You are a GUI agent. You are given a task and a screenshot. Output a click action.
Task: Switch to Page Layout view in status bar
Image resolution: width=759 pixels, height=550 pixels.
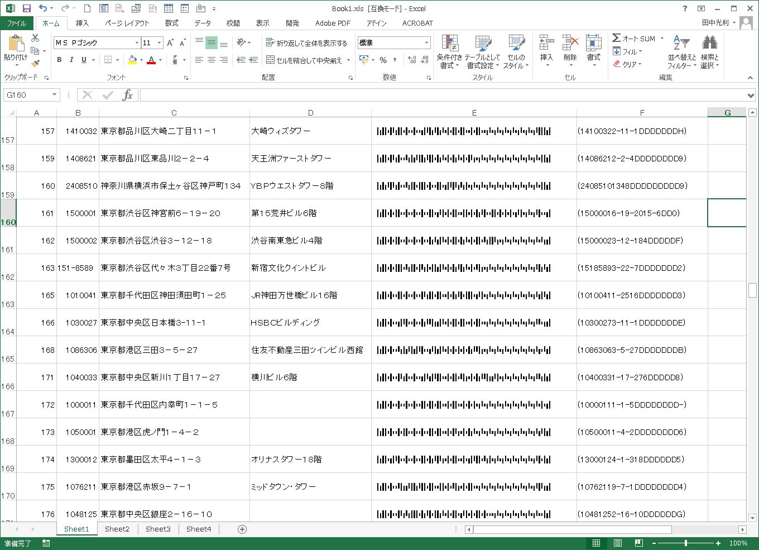point(618,543)
